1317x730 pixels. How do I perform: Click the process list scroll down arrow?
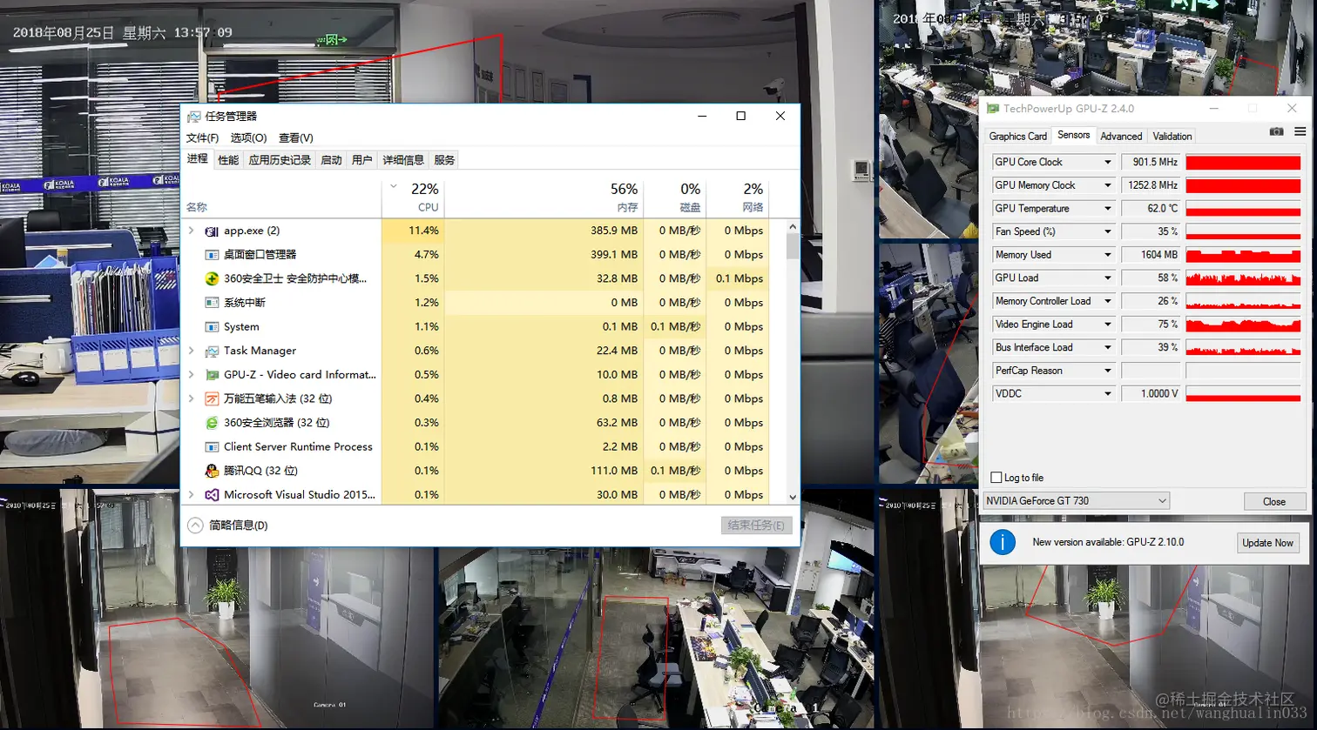pyautogui.click(x=792, y=497)
